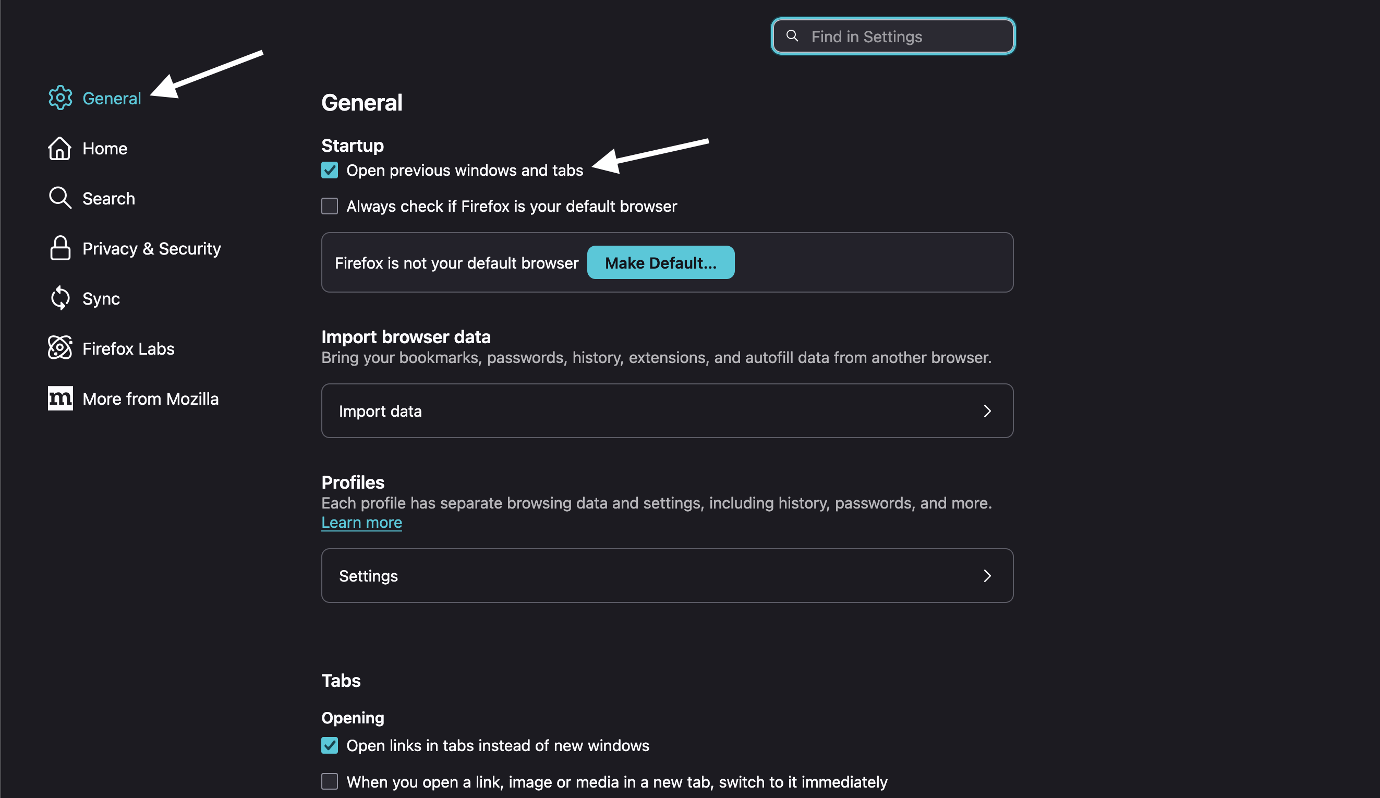Open the Firefox Labs atom icon
The height and width of the screenshot is (798, 1380).
[x=60, y=348]
